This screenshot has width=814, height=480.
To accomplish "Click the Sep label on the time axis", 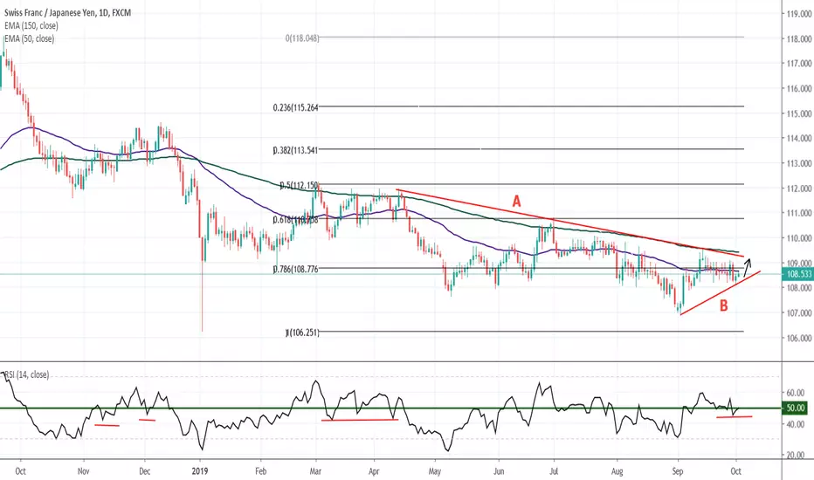I will coord(678,471).
